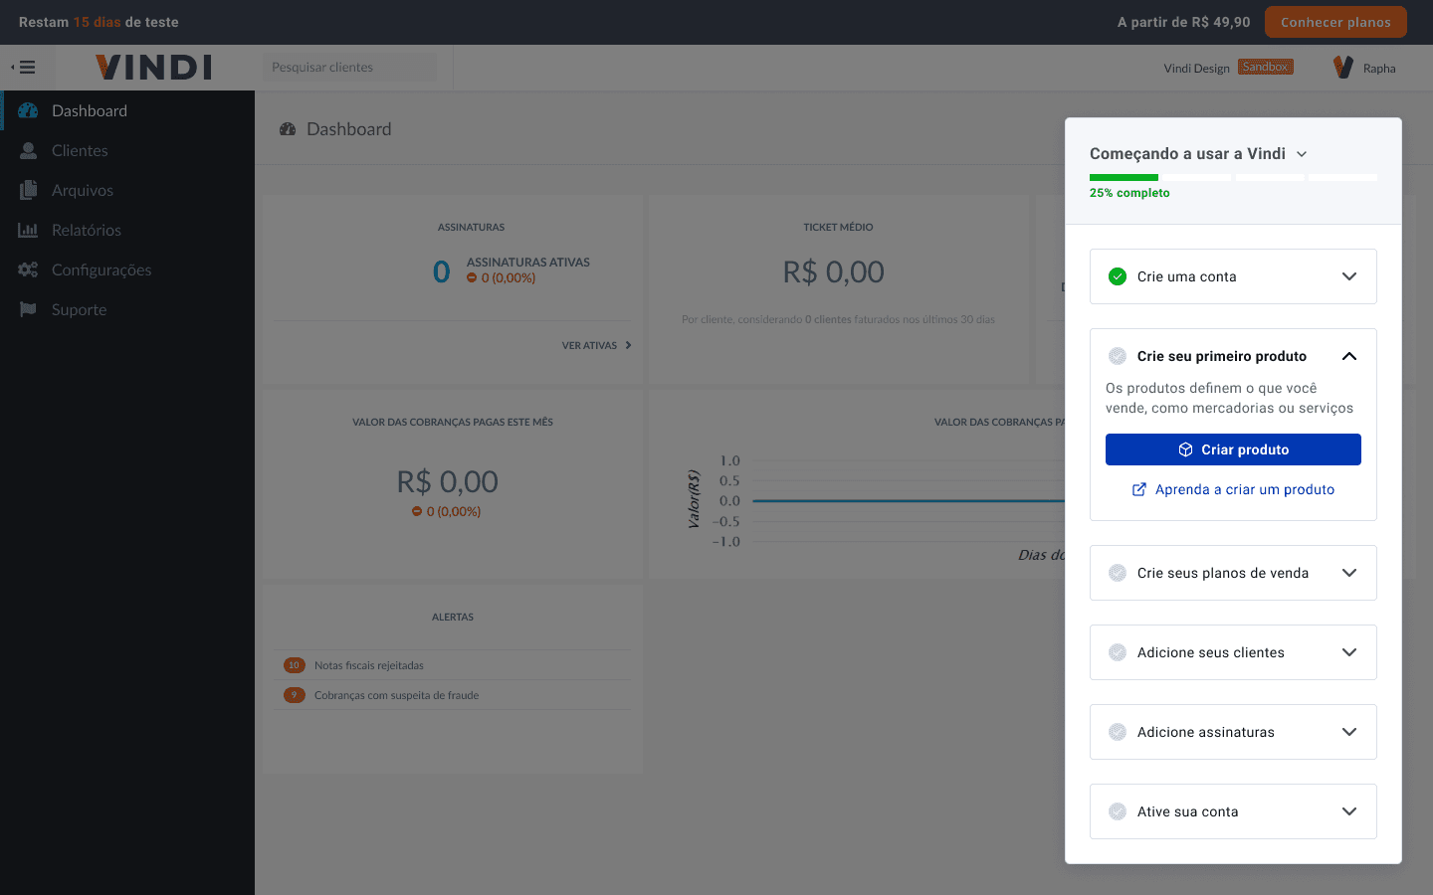
Task: Select the Suporte flag icon in the sidebar
Action: [x=28, y=309]
